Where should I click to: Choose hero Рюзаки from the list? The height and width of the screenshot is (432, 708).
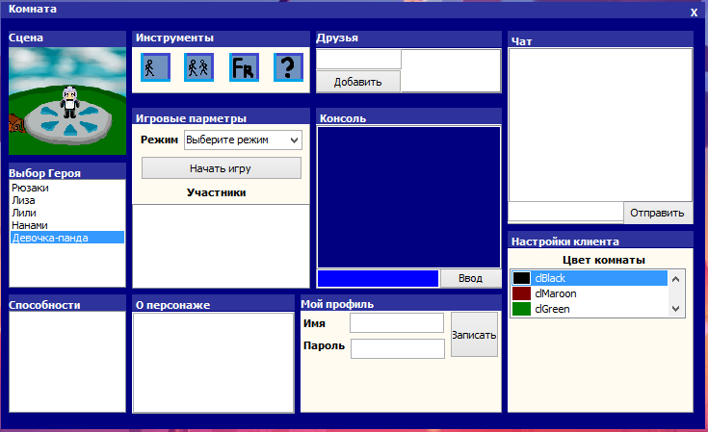click(x=67, y=188)
